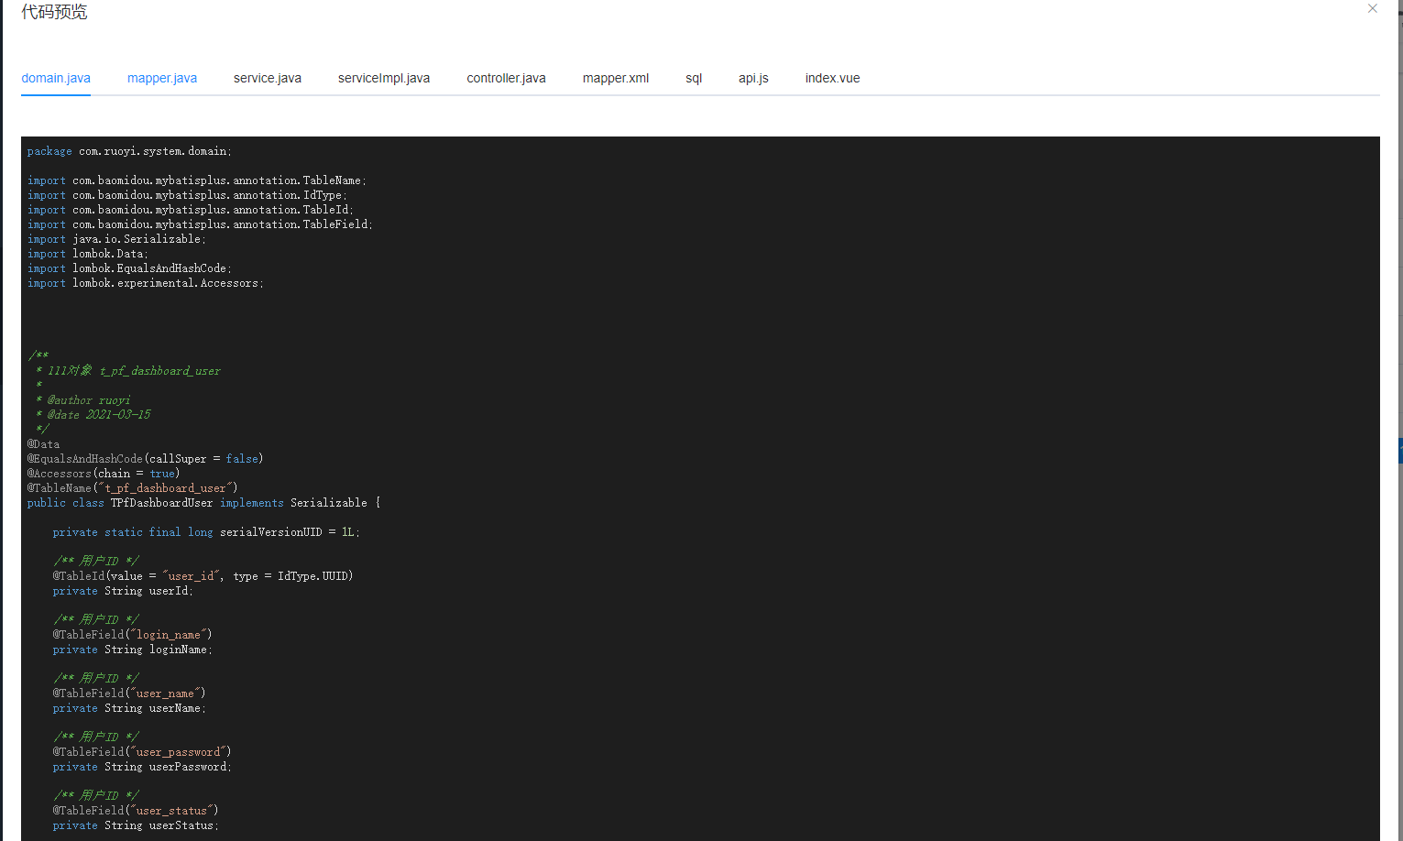Click the 'import java.io.Serializable;' line
This screenshot has height=841, width=1403.
116,239
